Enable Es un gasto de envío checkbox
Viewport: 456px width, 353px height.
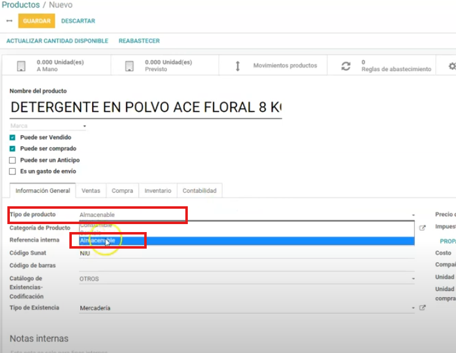[x=12, y=171]
